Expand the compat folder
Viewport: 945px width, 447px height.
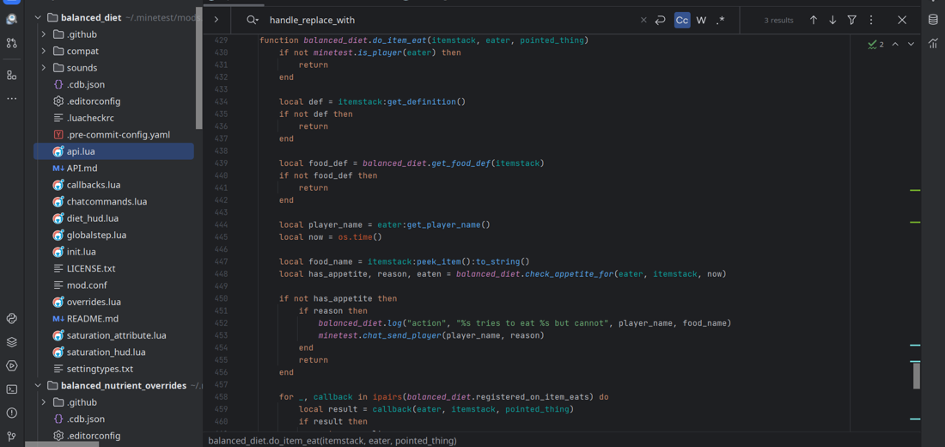pyautogui.click(x=44, y=51)
